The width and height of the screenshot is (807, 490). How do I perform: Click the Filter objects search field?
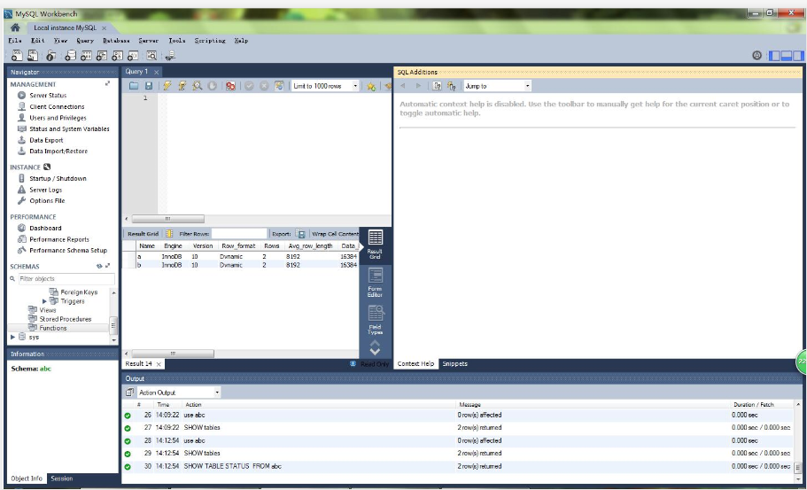(x=66, y=278)
